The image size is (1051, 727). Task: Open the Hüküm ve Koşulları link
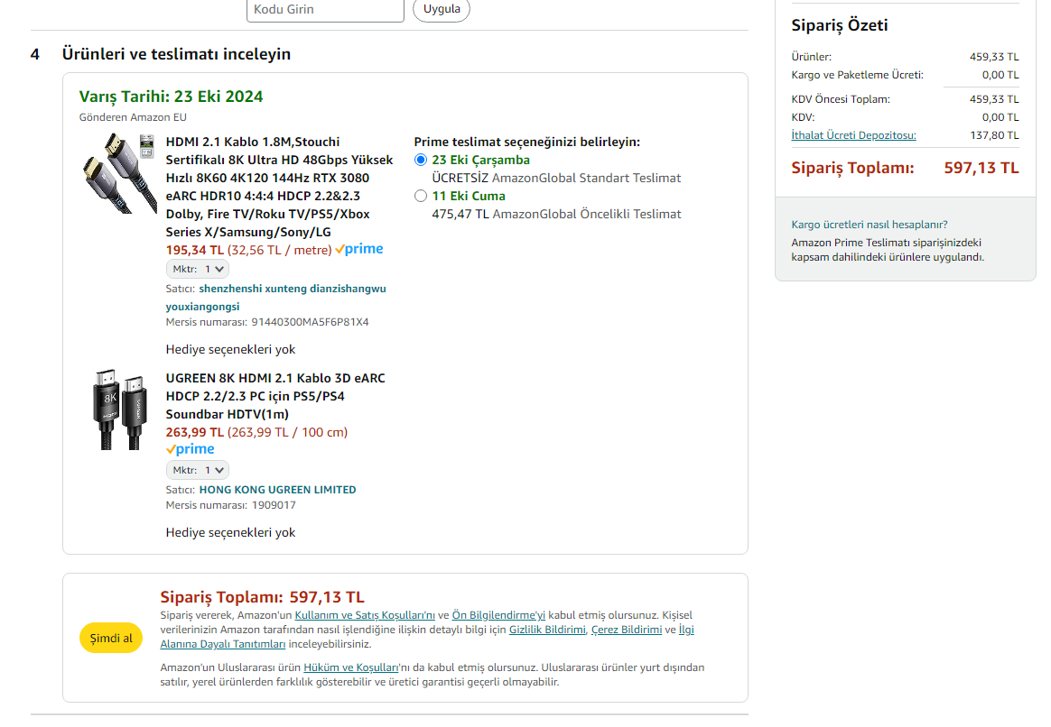pos(350,668)
